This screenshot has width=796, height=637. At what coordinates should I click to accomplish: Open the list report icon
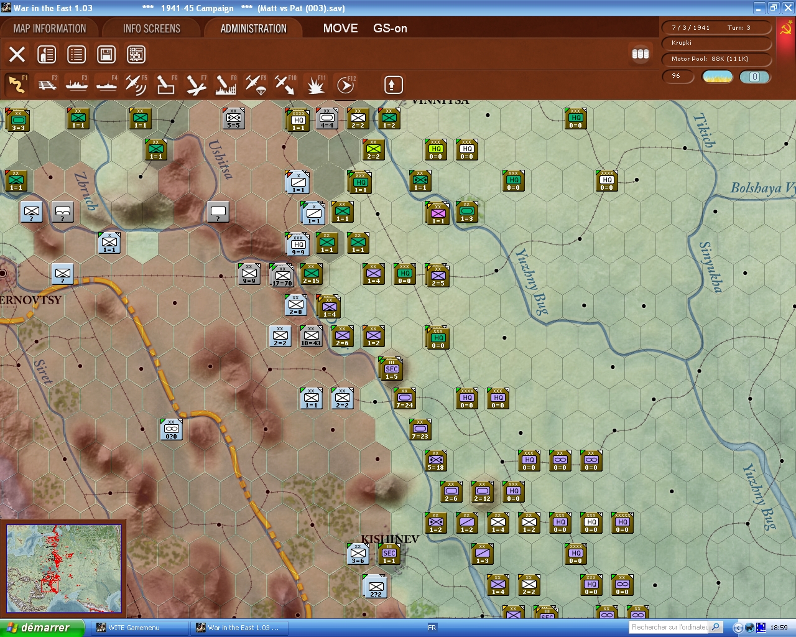(76, 55)
